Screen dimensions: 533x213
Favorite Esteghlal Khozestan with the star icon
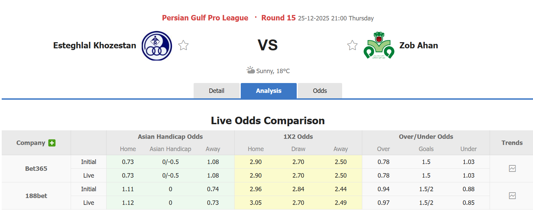tap(183, 45)
